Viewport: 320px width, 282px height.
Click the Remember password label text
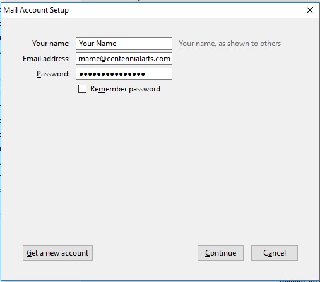125,89
